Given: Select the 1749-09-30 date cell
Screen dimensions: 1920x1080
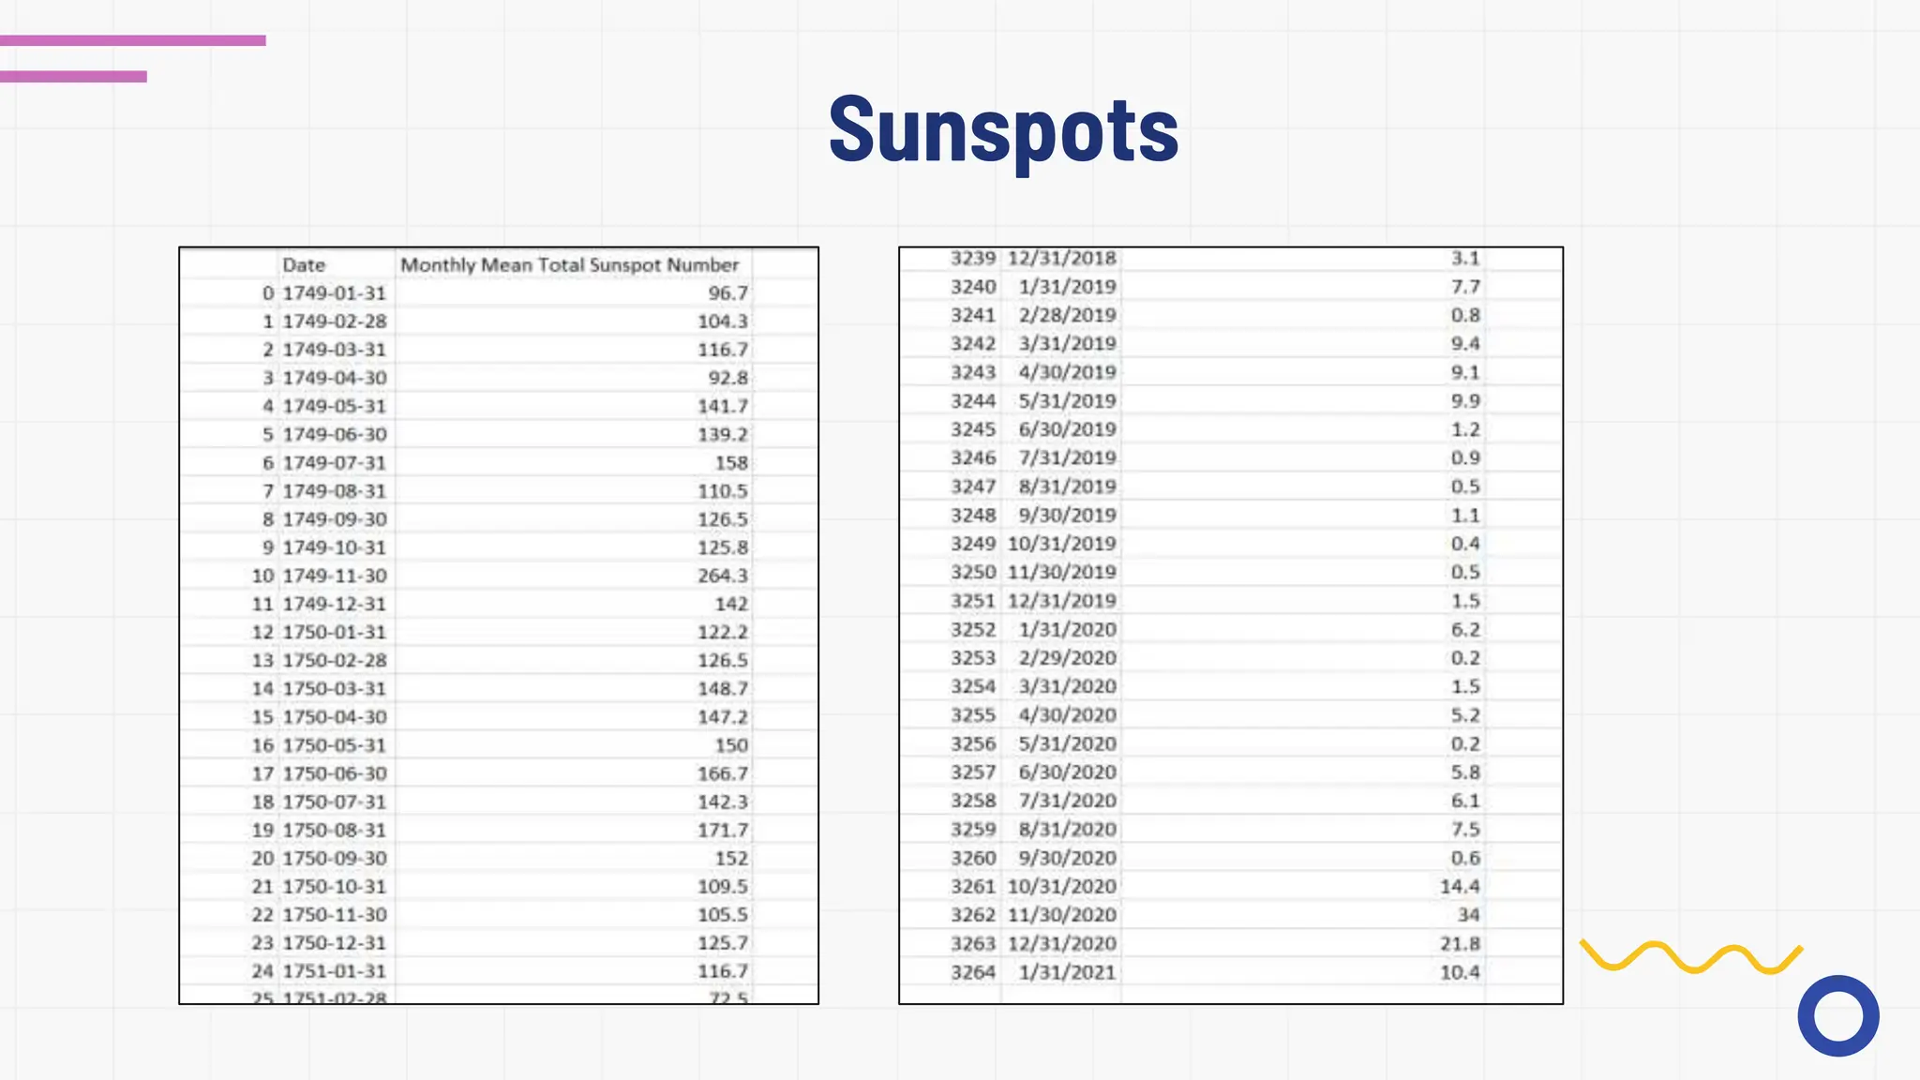Looking at the screenshot, I should tap(335, 518).
